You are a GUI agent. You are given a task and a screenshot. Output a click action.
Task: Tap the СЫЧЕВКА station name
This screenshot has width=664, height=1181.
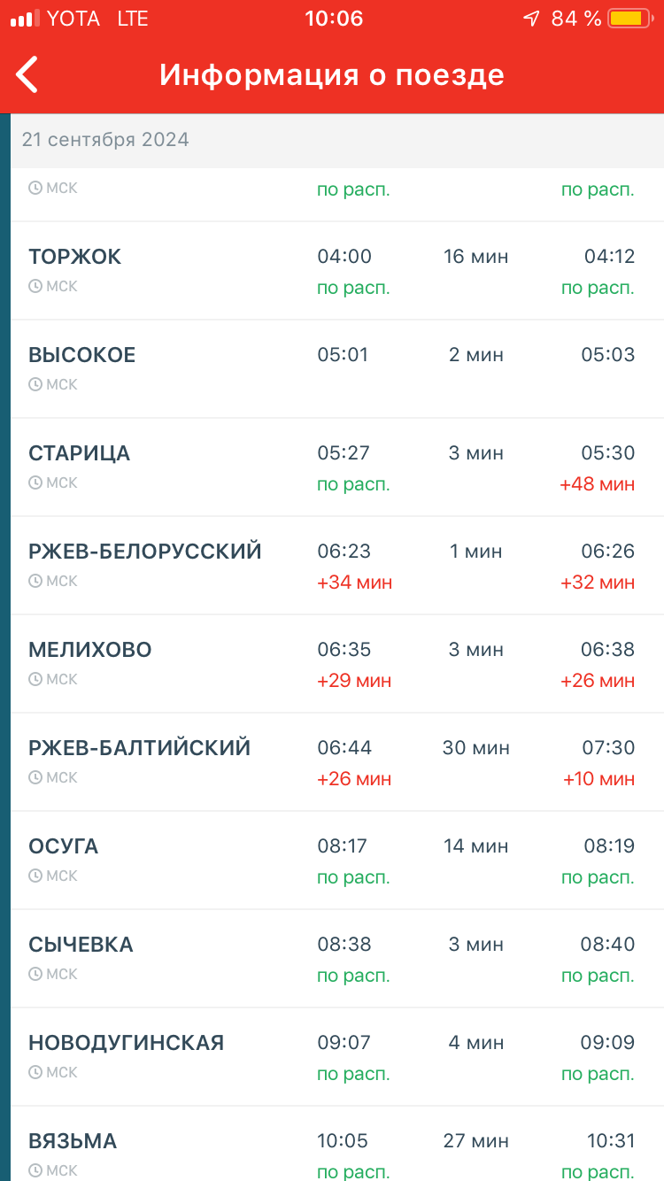coord(81,945)
